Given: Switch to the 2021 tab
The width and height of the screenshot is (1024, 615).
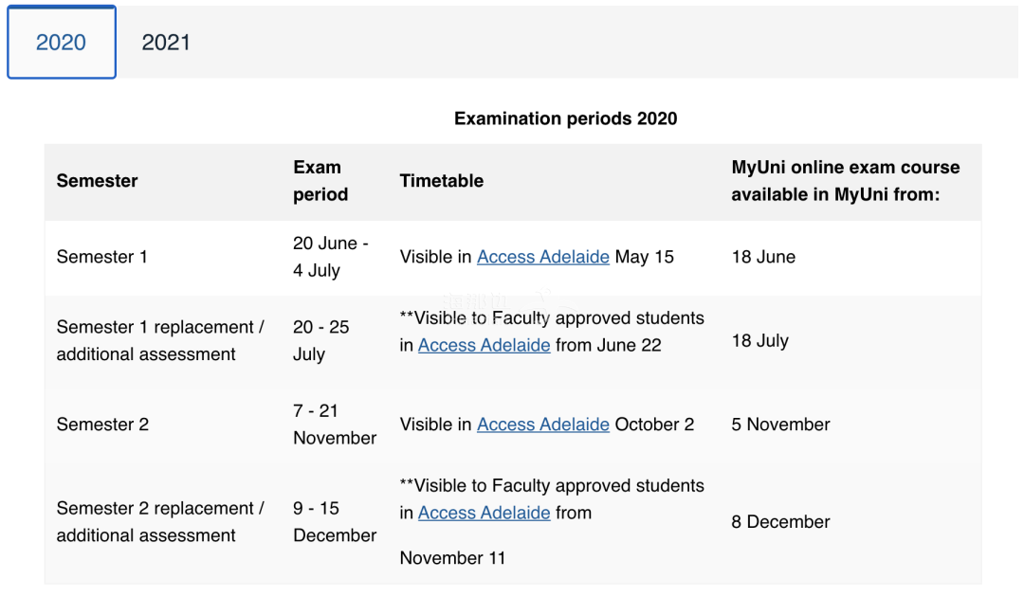Looking at the screenshot, I should pyautogui.click(x=166, y=43).
